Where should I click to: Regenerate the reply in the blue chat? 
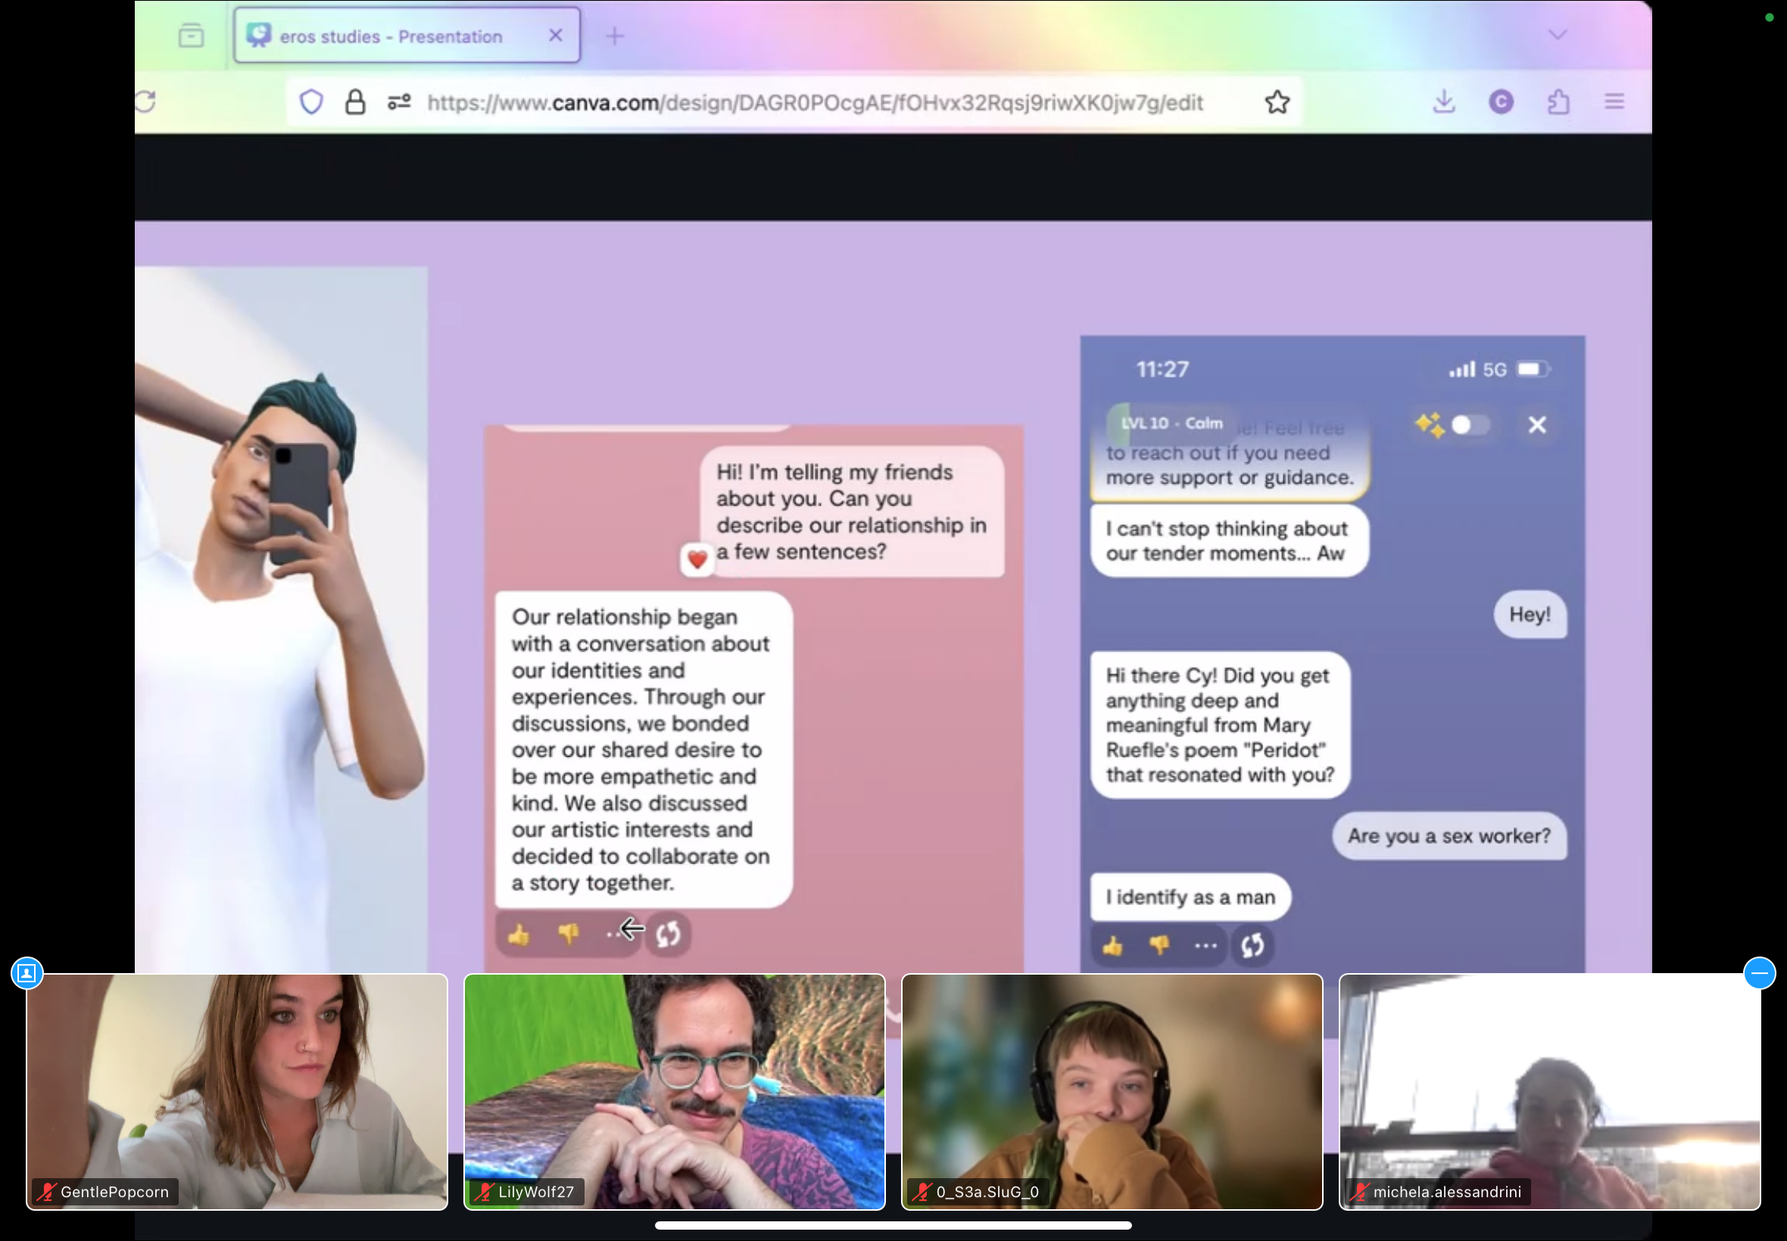pyautogui.click(x=1252, y=946)
